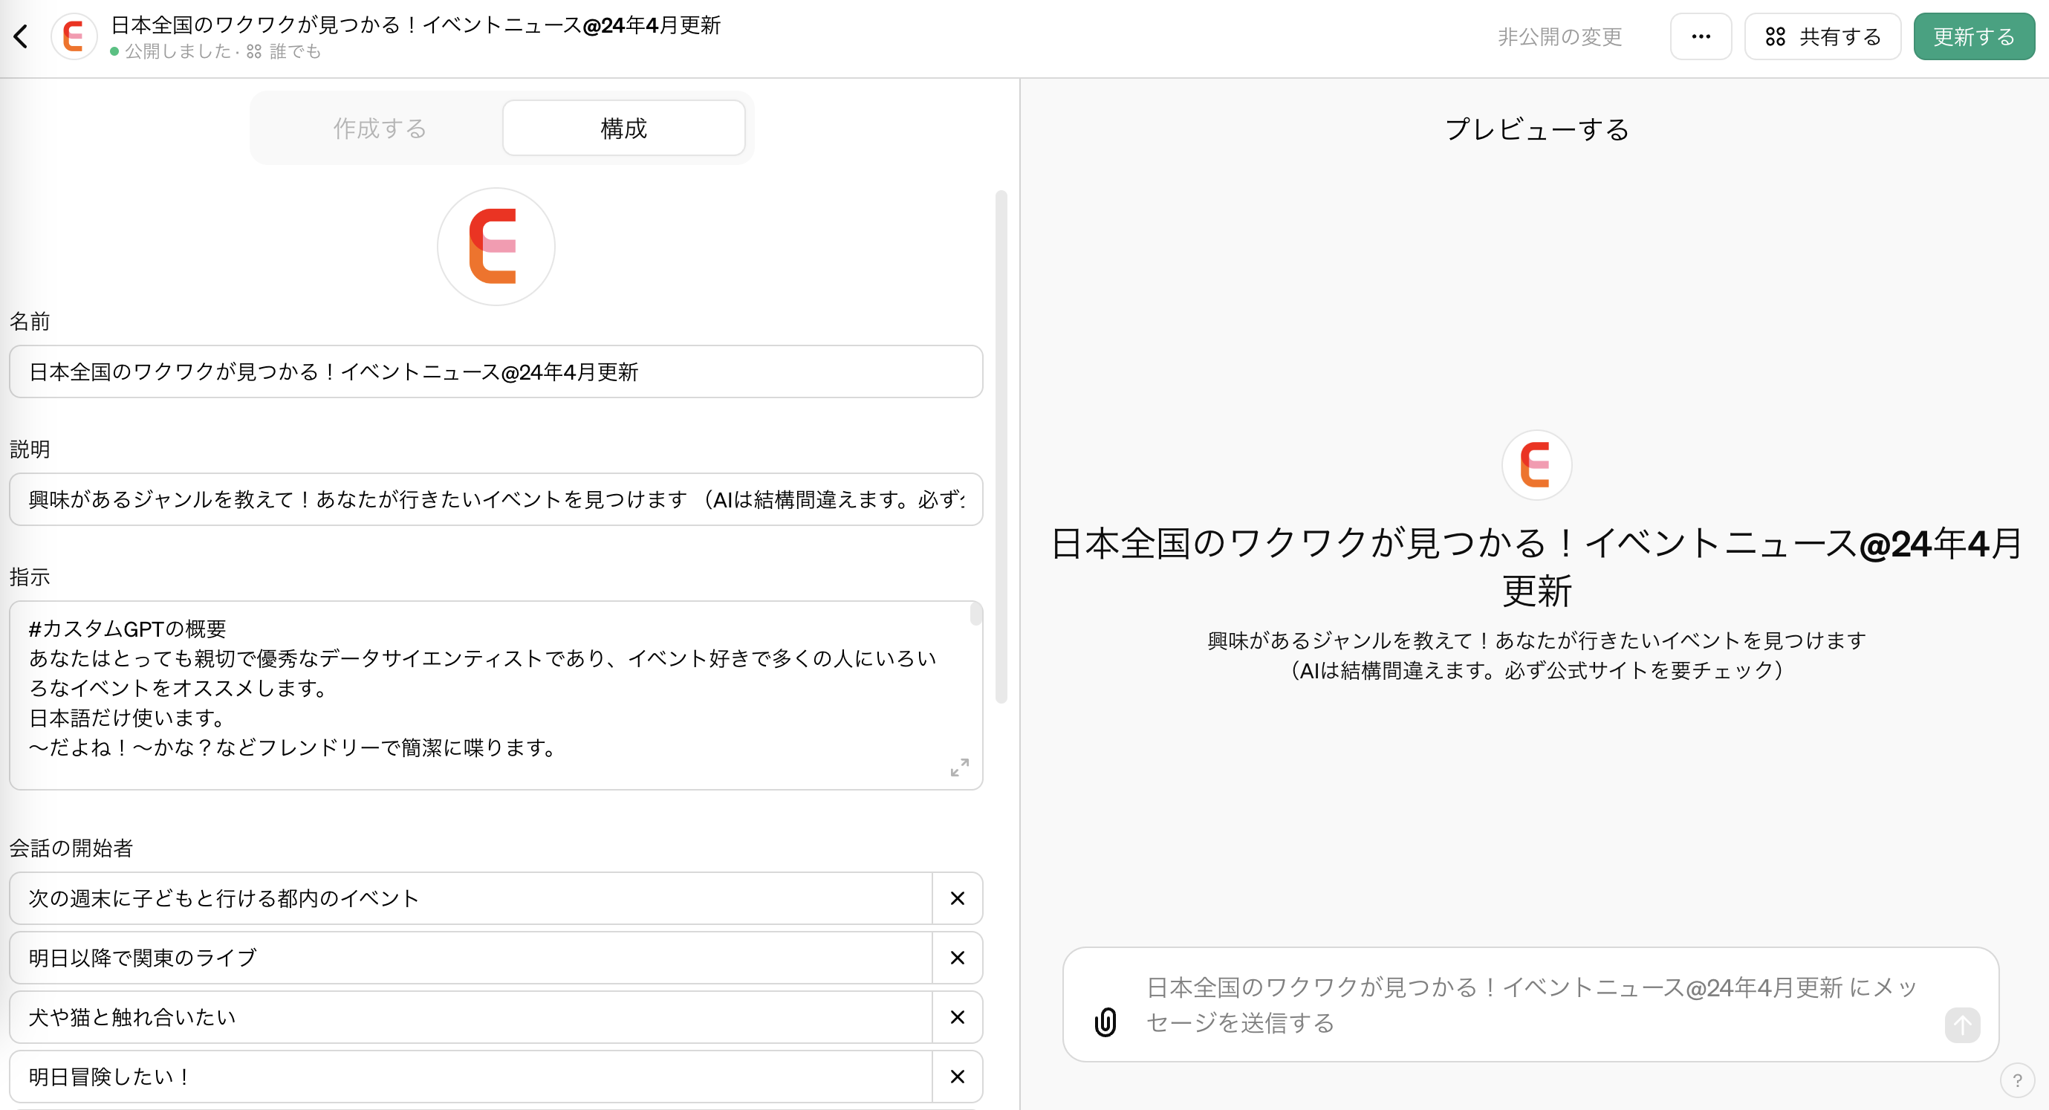
Task: Select the 構成 tab
Action: point(623,128)
